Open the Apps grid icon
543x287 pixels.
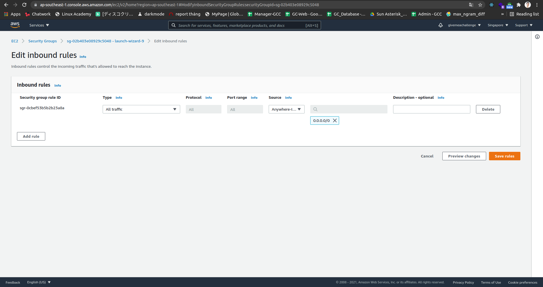(x=6, y=14)
